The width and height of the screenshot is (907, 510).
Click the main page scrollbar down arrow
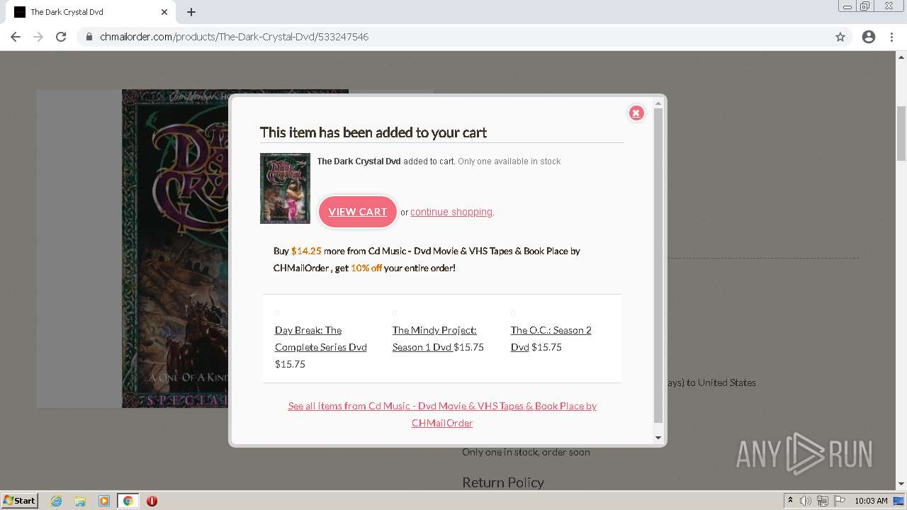[901, 484]
